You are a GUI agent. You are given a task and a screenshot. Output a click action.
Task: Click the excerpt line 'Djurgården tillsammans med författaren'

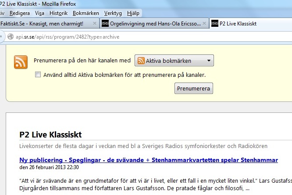134,188
